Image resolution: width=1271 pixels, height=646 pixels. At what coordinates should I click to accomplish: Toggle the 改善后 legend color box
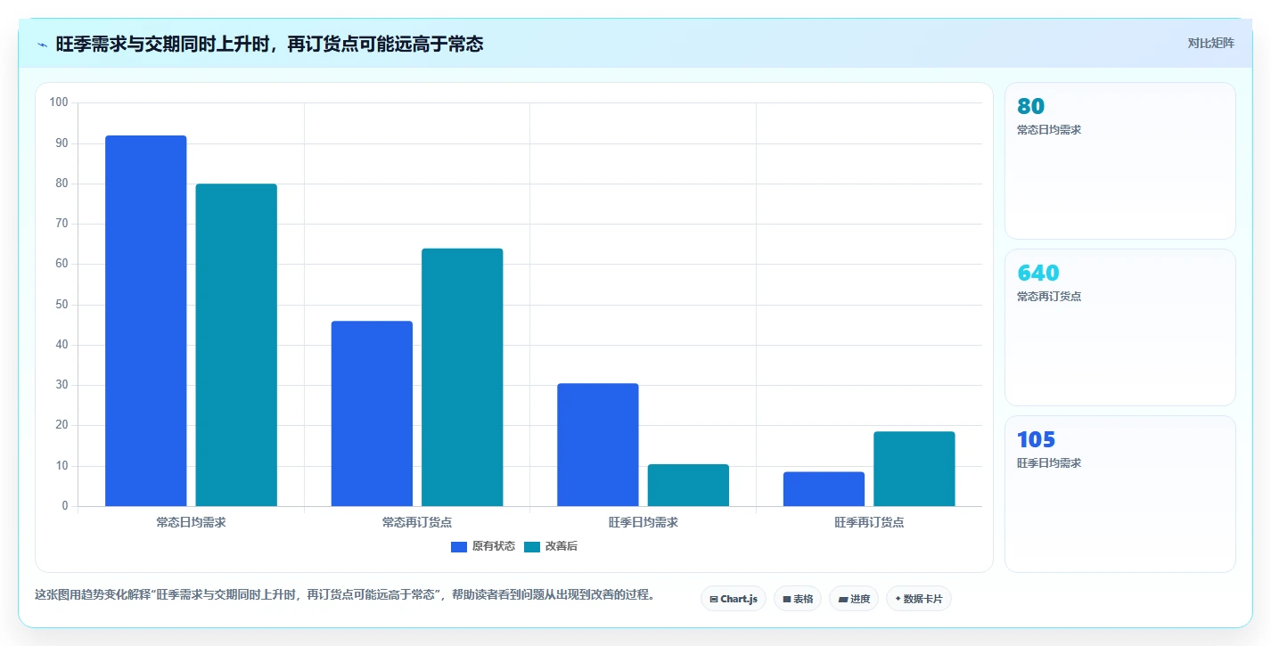[532, 546]
